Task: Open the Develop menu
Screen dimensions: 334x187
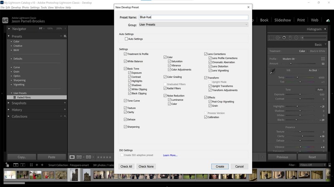Action: pyautogui.click(x=16, y=7)
